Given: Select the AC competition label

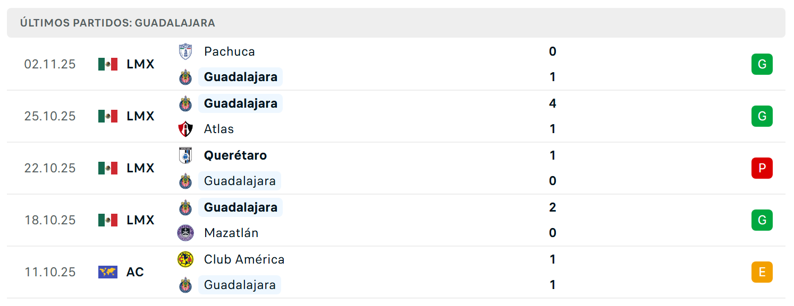Looking at the screenshot, I should pyautogui.click(x=135, y=272).
